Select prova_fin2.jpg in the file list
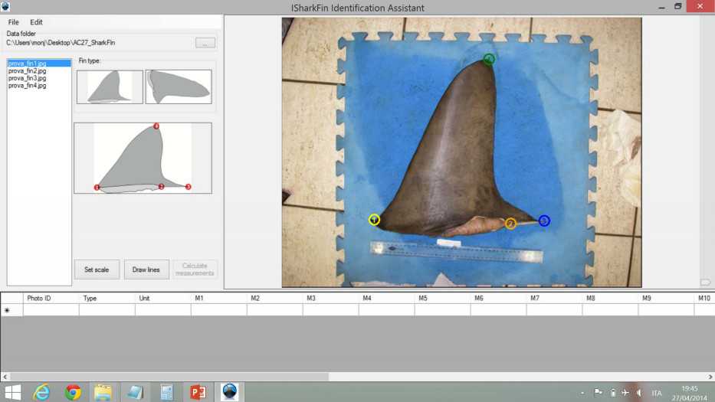This screenshot has height=402, width=715. pos(28,70)
